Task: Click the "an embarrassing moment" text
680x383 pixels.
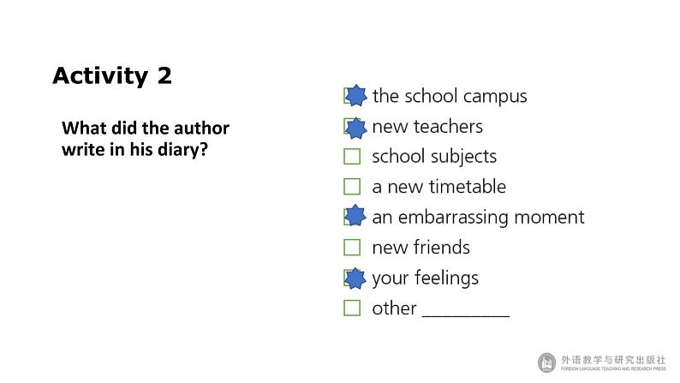Action: [478, 217]
